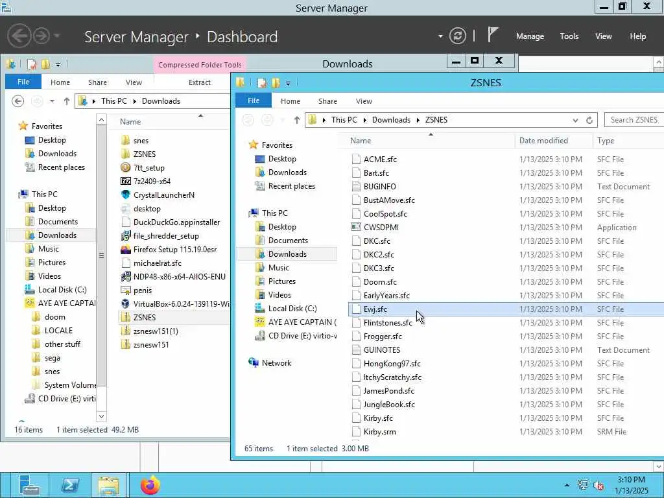Open quick access toolbar dropdown in Downloads
The height and width of the screenshot is (498, 664).
58,65
